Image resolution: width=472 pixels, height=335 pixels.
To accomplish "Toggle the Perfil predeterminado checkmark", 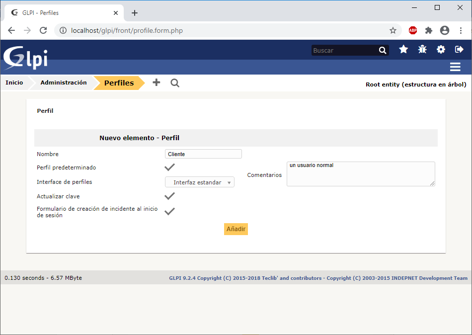I will (169, 167).
